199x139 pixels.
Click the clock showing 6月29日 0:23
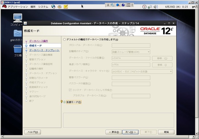(x=176, y=7)
